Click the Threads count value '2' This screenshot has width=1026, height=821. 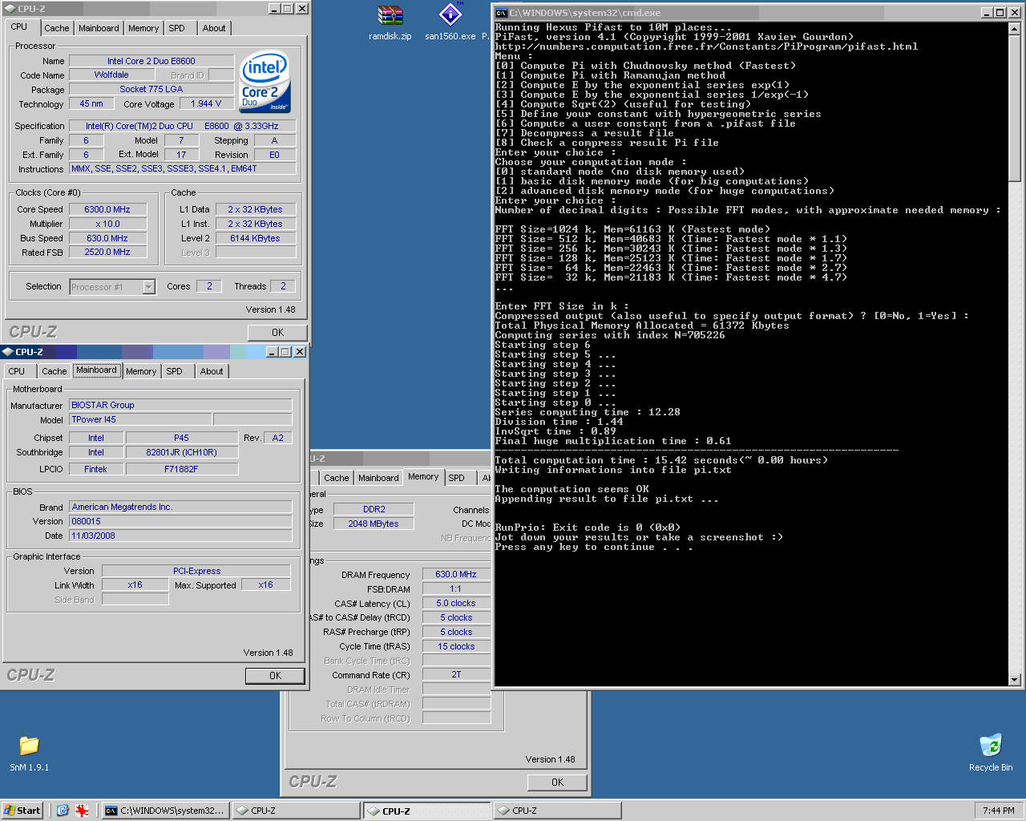[282, 286]
